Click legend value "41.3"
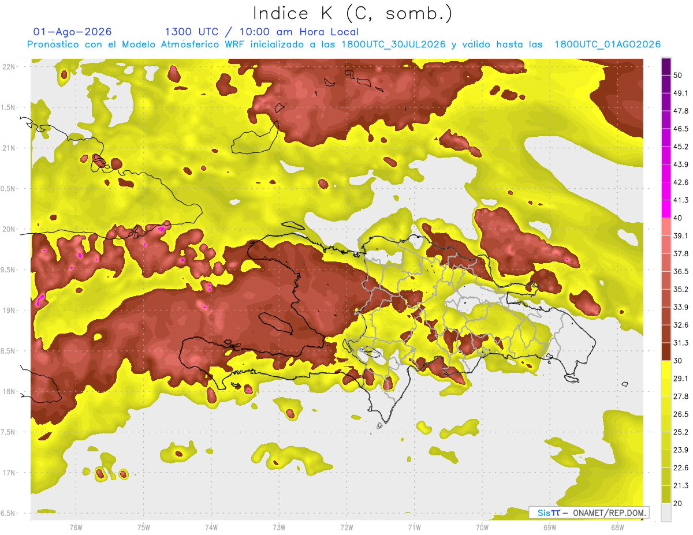 [681, 200]
